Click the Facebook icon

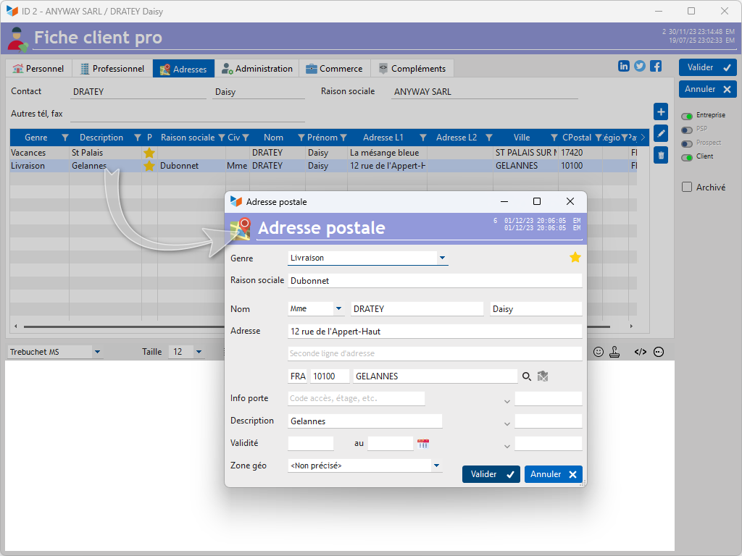(x=656, y=66)
